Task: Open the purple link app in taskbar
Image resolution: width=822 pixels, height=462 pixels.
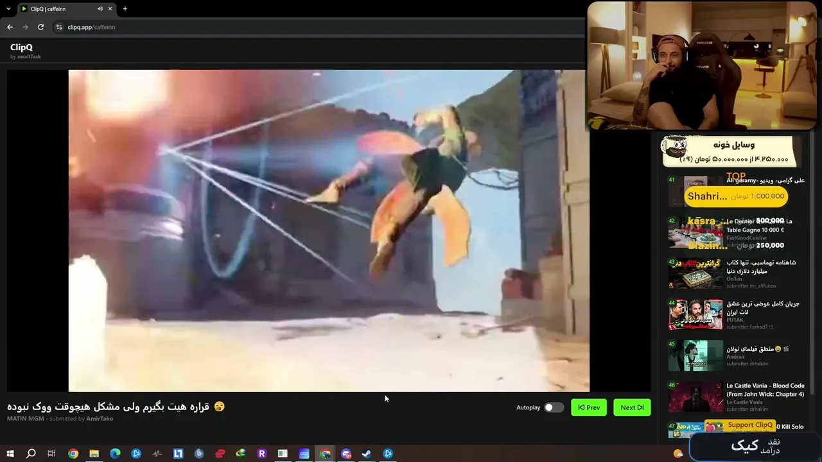Action: pyautogui.click(x=304, y=454)
